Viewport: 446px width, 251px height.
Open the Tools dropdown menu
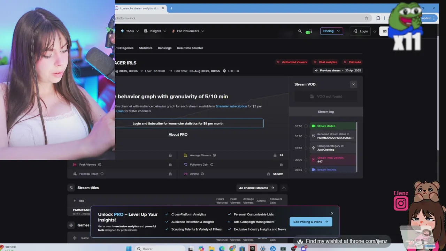pos(130,31)
